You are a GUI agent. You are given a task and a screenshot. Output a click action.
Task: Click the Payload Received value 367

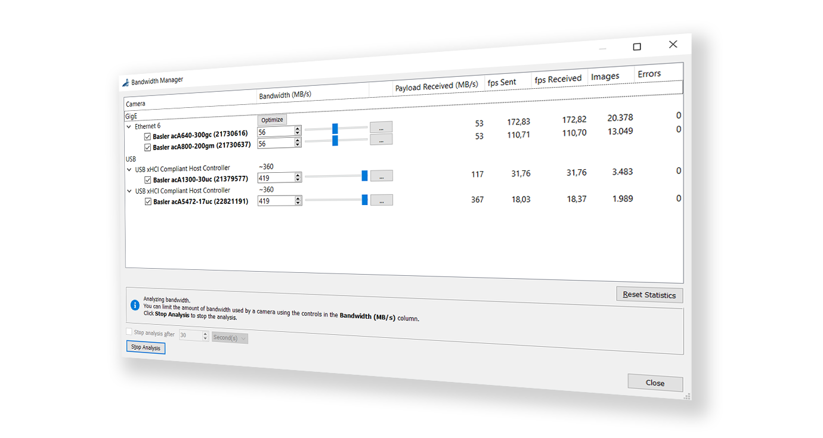[x=477, y=200]
